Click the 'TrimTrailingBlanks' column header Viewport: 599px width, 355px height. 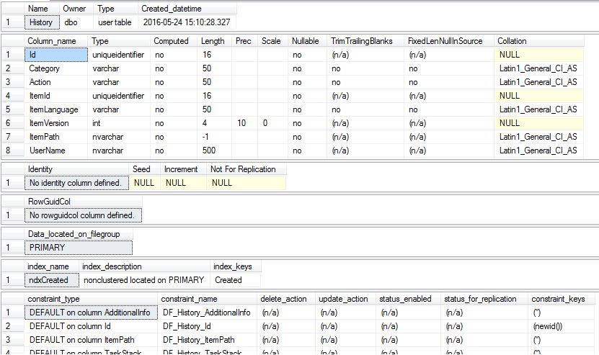tap(365, 41)
